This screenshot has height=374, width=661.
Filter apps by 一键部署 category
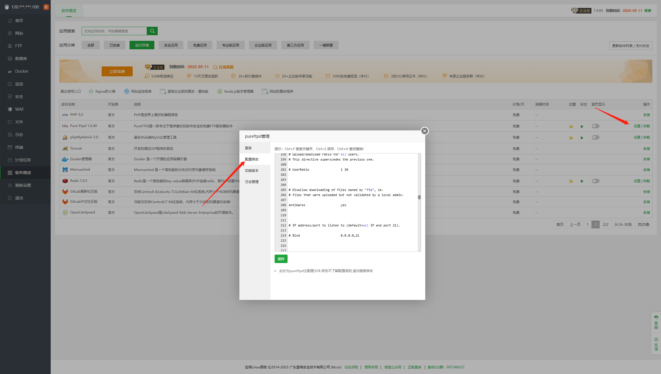point(326,45)
